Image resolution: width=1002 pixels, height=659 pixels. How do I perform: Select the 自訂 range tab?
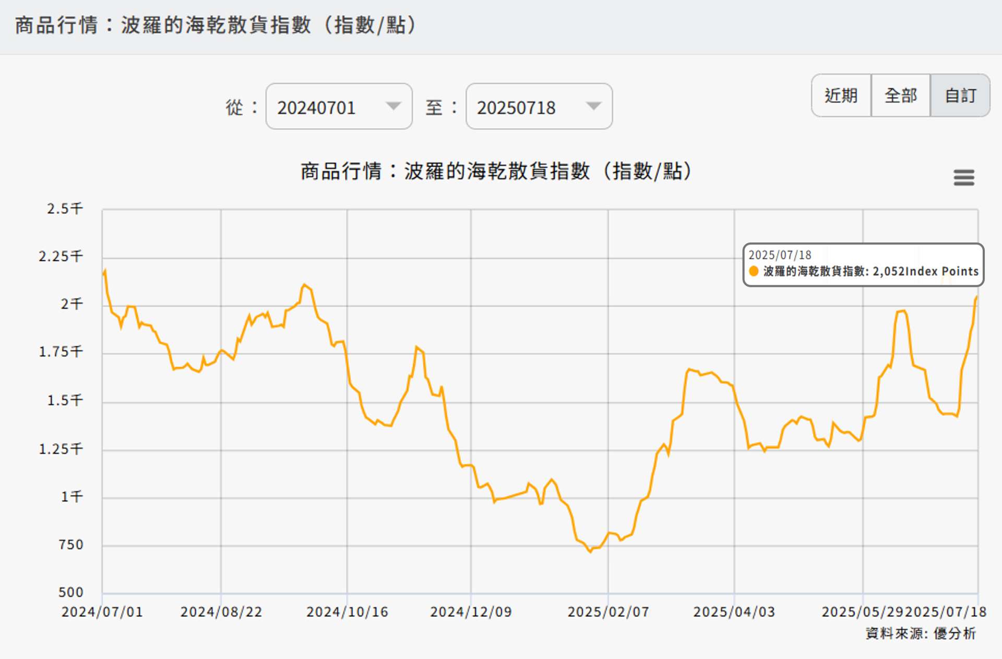[x=960, y=95]
